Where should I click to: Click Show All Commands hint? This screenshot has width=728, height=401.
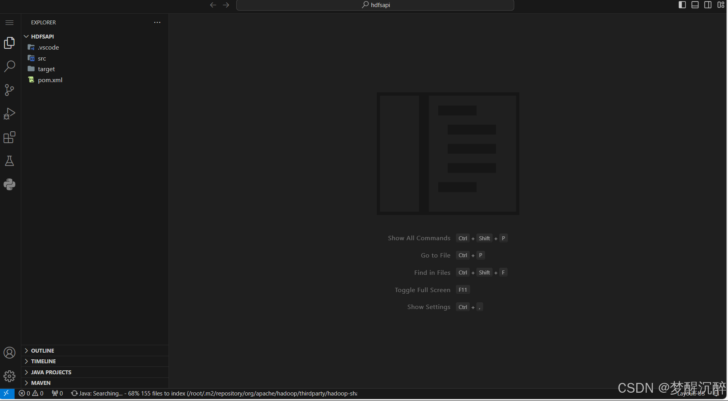point(419,238)
